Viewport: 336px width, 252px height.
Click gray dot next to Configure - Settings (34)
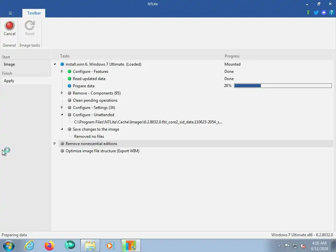[x=70, y=107]
